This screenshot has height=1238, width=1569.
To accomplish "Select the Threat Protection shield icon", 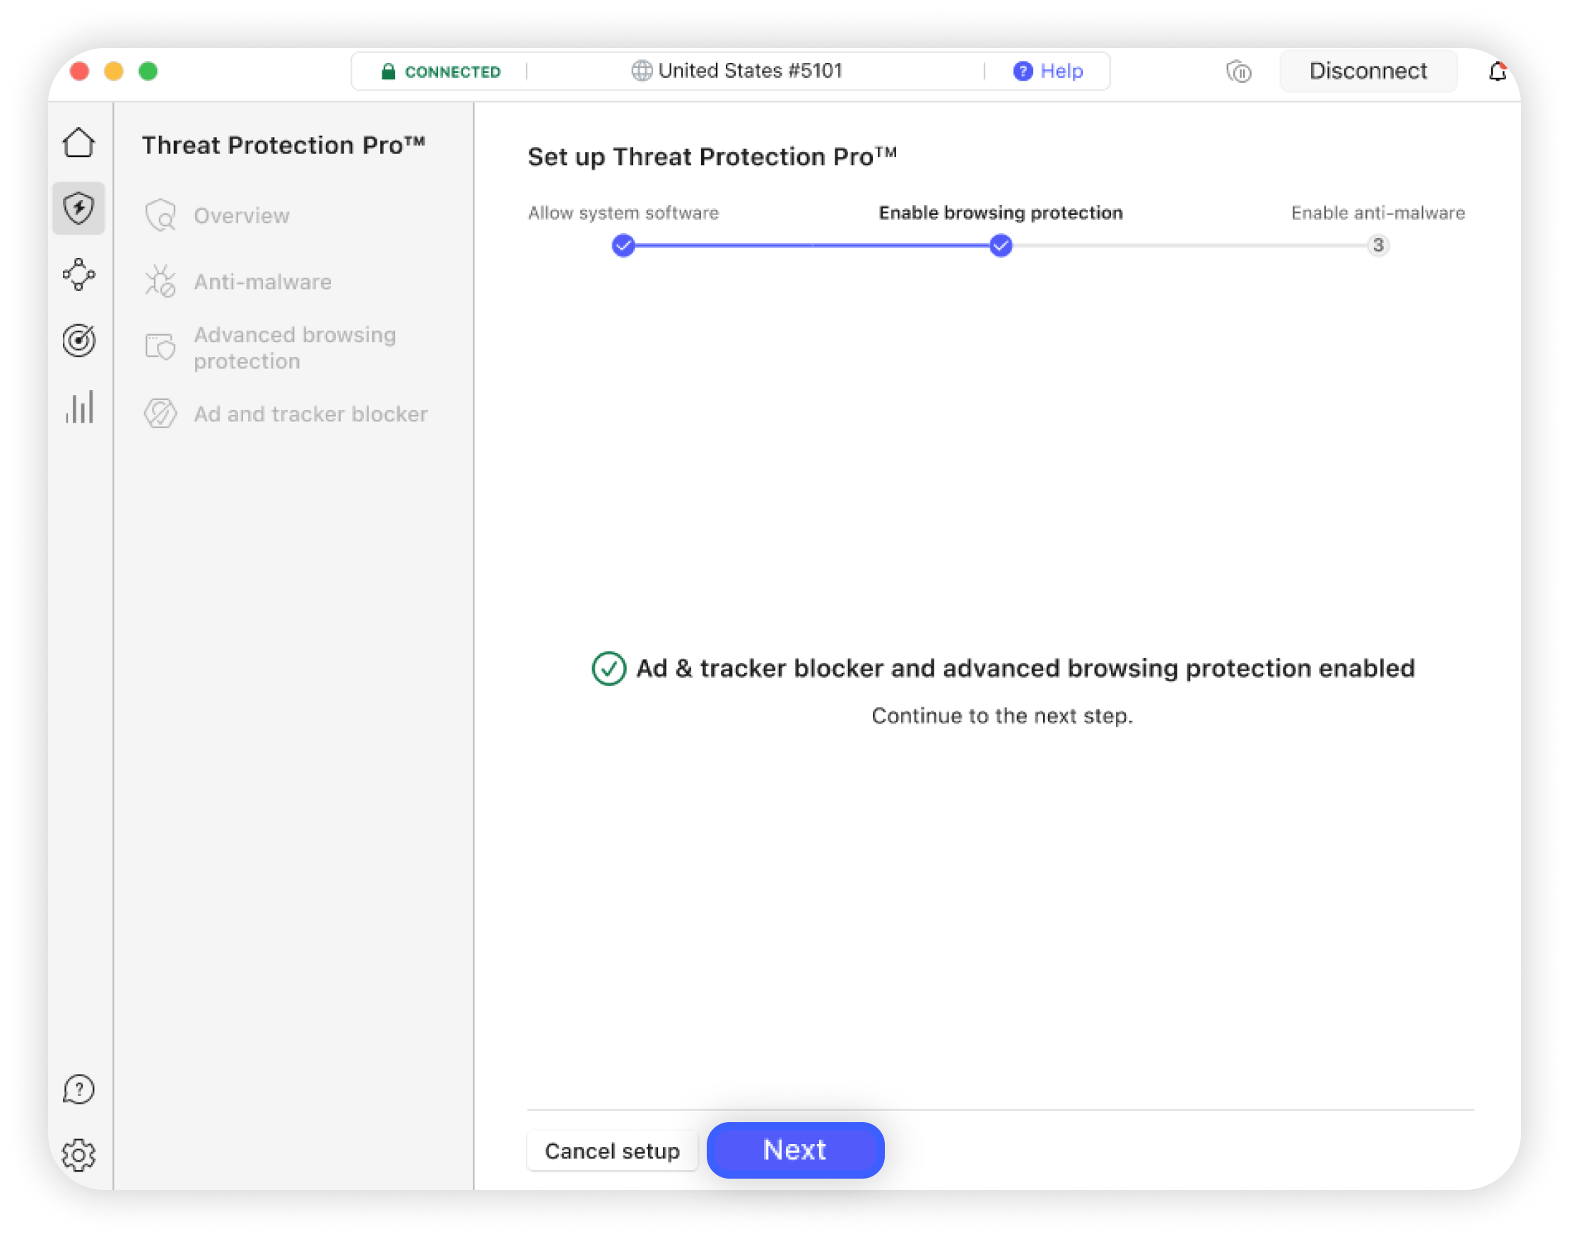I will (x=79, y=208).
